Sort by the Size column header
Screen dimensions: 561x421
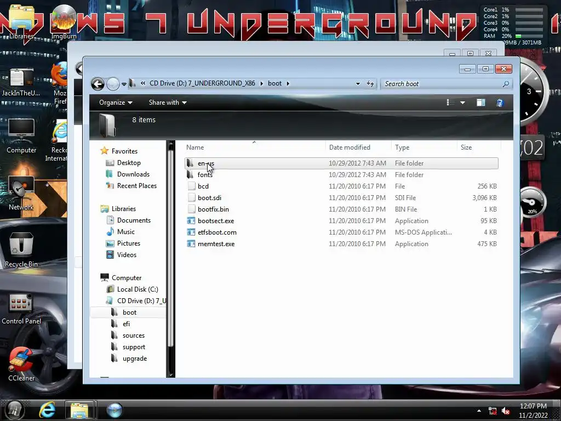466,147
